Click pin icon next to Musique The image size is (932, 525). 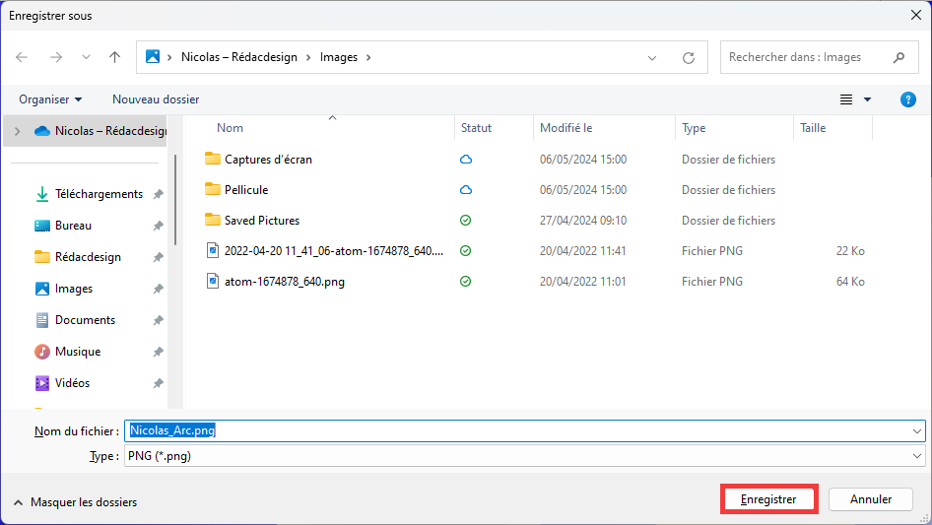pyautogui.click(x=158, y=352)
